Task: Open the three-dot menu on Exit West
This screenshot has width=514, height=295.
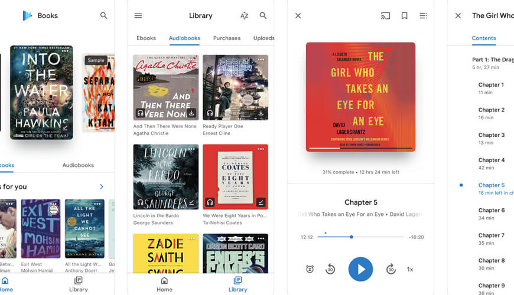Action: pos(54,204)
